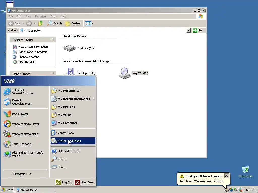The image size is (258, 193).
Task: Open the Recycle Bin
Action: (245, 172)
